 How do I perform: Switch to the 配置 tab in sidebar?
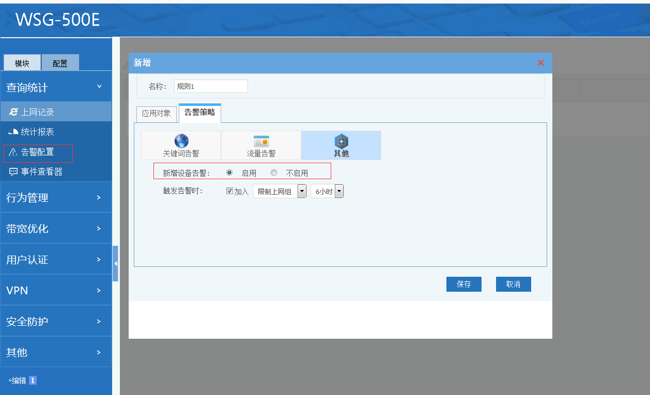tap(60, 63)
